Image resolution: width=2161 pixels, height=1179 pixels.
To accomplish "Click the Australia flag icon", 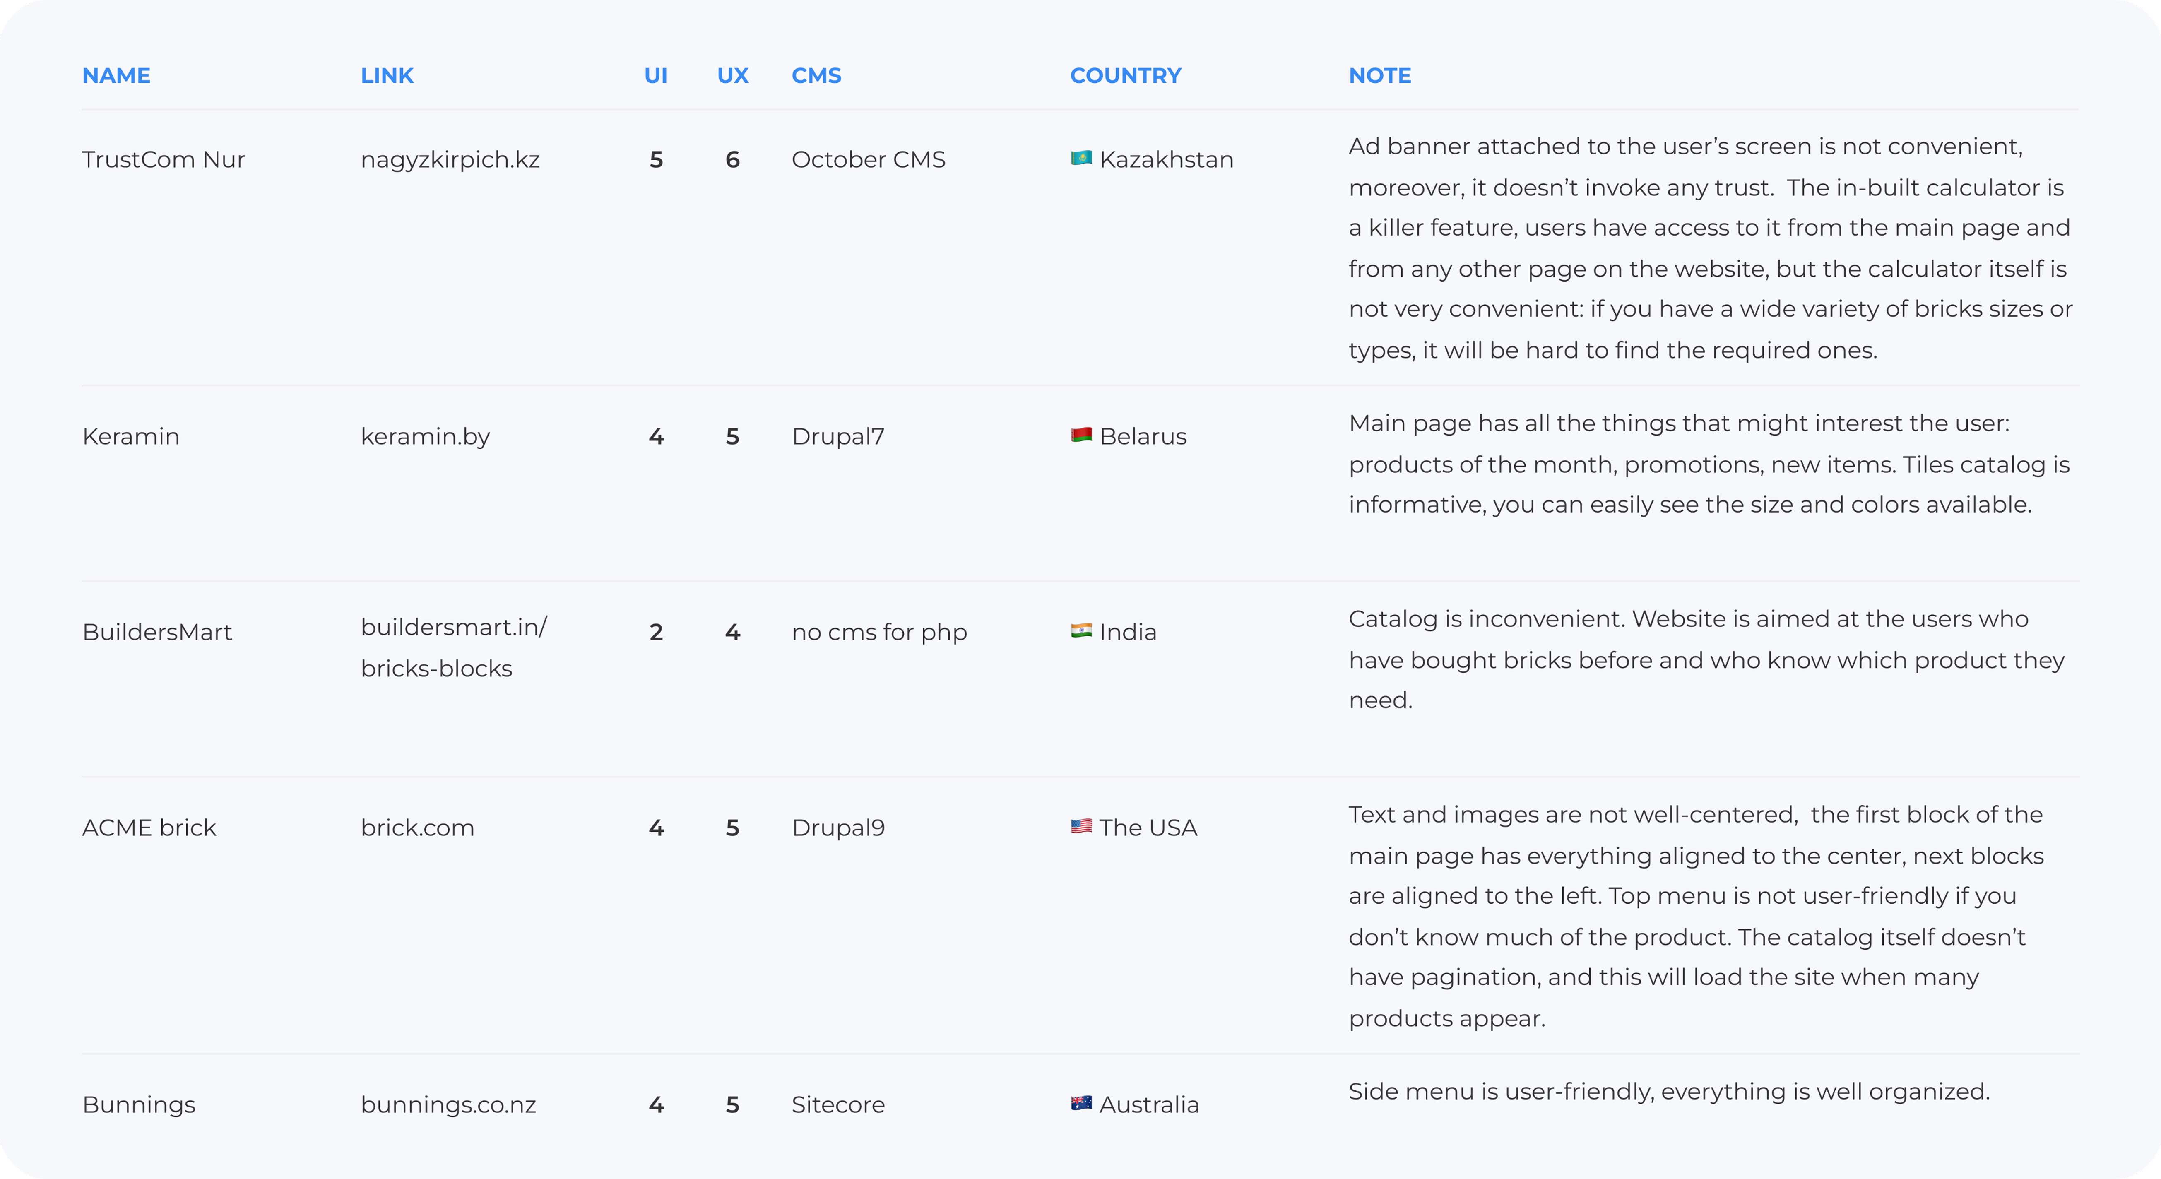I will pos(1081,1104).
